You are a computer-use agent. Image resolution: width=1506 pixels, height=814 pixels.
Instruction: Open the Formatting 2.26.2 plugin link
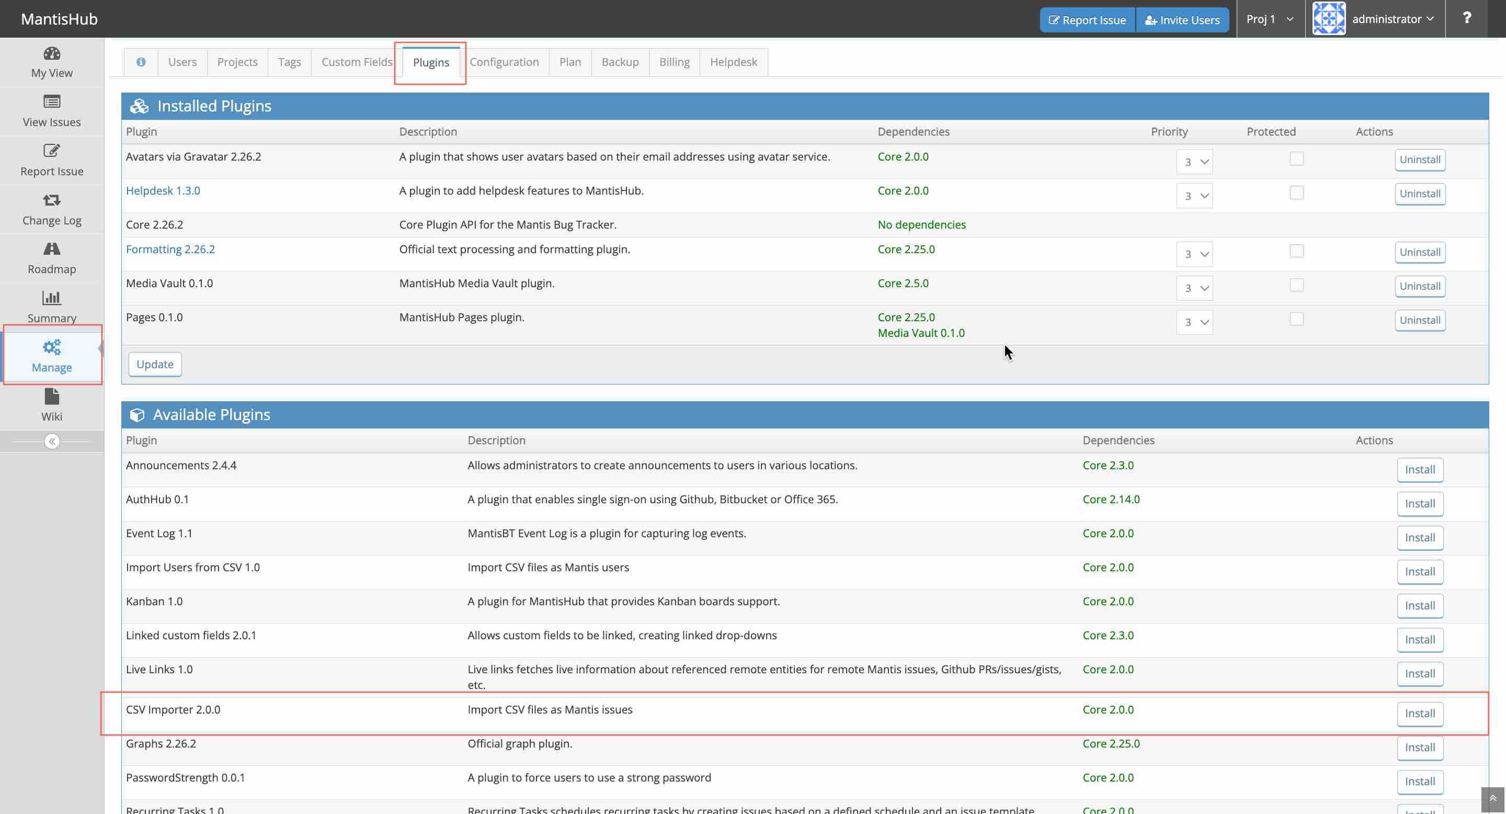pyautogui.click(x=170, y=249)
